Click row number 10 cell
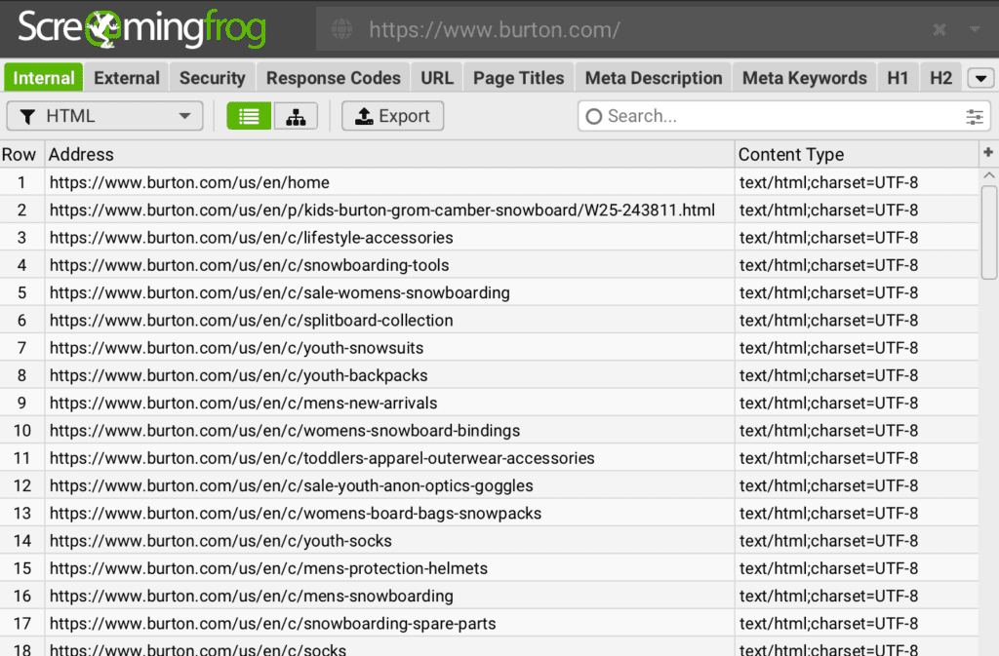The image size is (999, 656). coord(21,431)
